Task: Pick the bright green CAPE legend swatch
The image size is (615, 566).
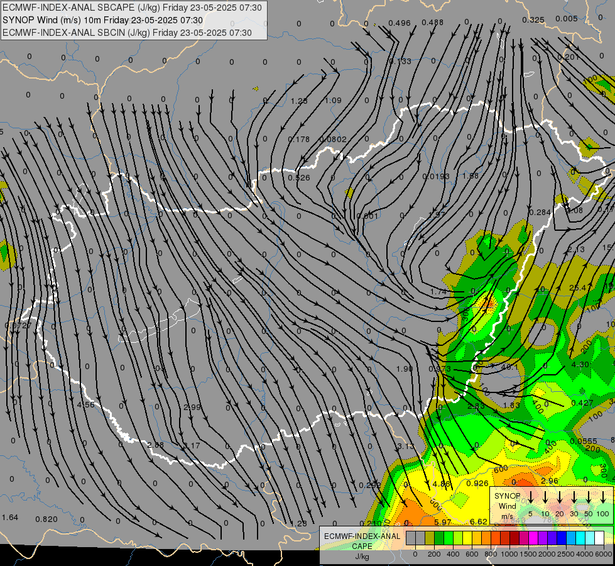Action: [449, 538]
